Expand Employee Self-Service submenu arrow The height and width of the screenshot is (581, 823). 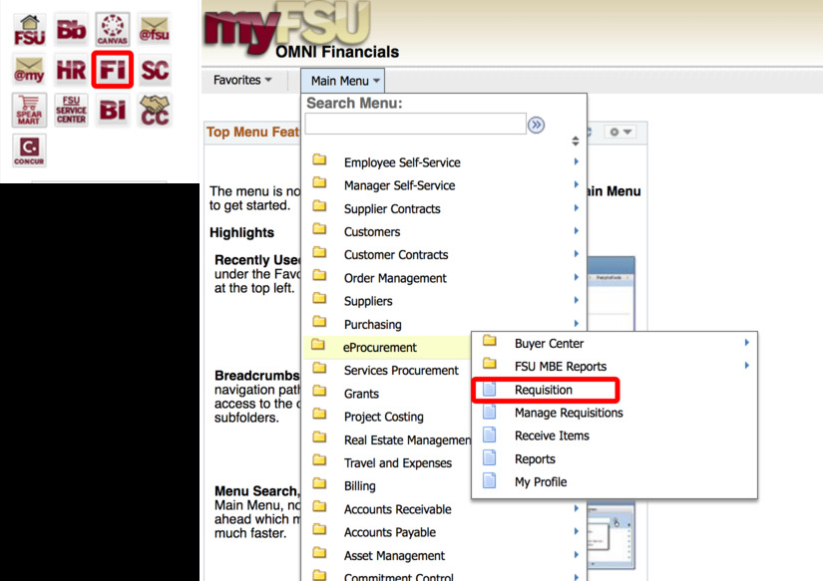(576, 162)
